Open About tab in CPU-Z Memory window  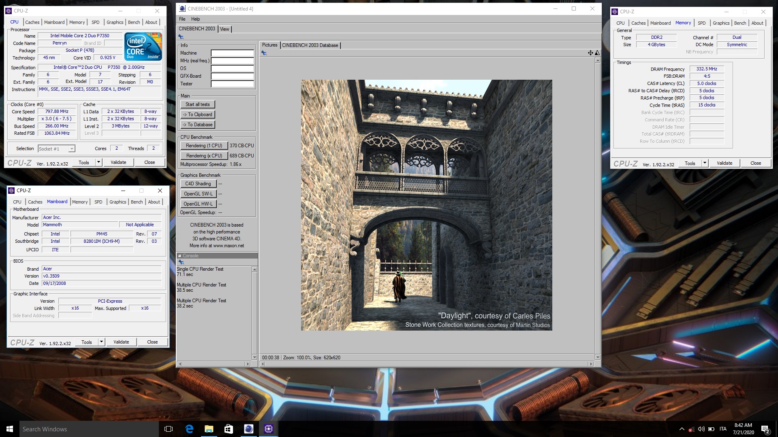[x=757, y=23]
